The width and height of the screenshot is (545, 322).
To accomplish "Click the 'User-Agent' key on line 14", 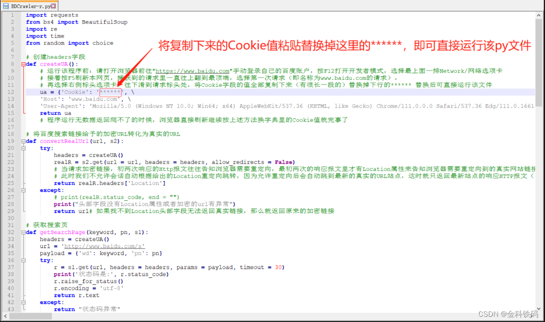I will (61, 106).
